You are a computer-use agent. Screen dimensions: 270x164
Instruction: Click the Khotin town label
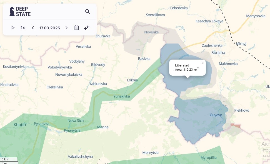(x=20, y=125)
